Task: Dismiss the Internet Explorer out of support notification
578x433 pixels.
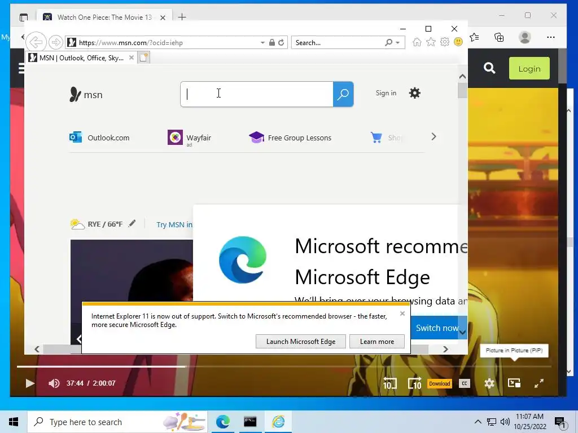Action: (402, 313)
